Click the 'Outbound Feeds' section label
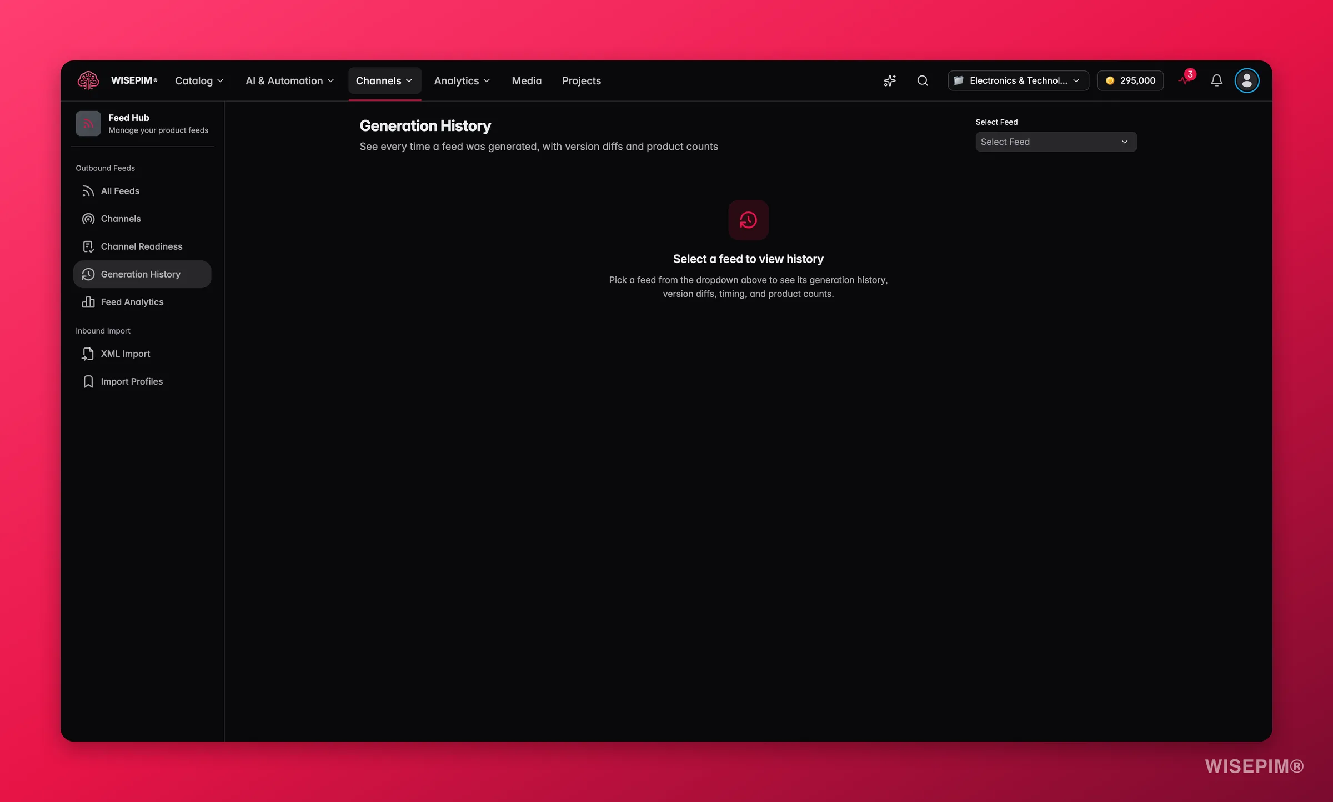Viewport: 1333px width, 802px height. pyautogui.click(x=105, y=168)
